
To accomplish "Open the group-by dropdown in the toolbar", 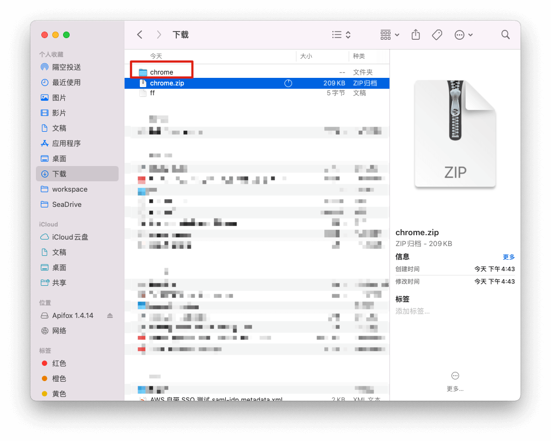I will 388,34.
